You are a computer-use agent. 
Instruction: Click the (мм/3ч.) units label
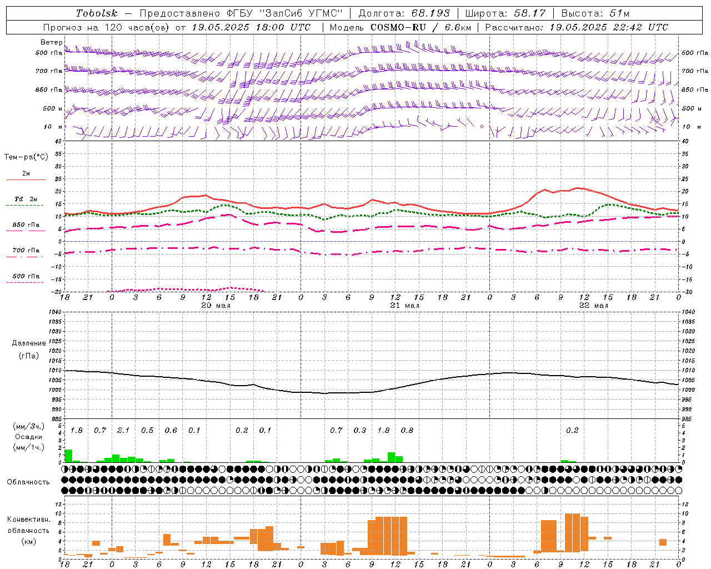29,427
